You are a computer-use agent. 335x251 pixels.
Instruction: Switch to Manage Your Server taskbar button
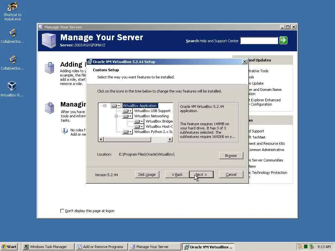click(155, 247)
